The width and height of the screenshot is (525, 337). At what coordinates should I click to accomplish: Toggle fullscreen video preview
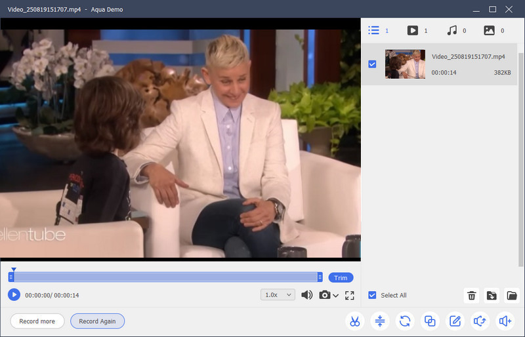(x=349, y=295)
